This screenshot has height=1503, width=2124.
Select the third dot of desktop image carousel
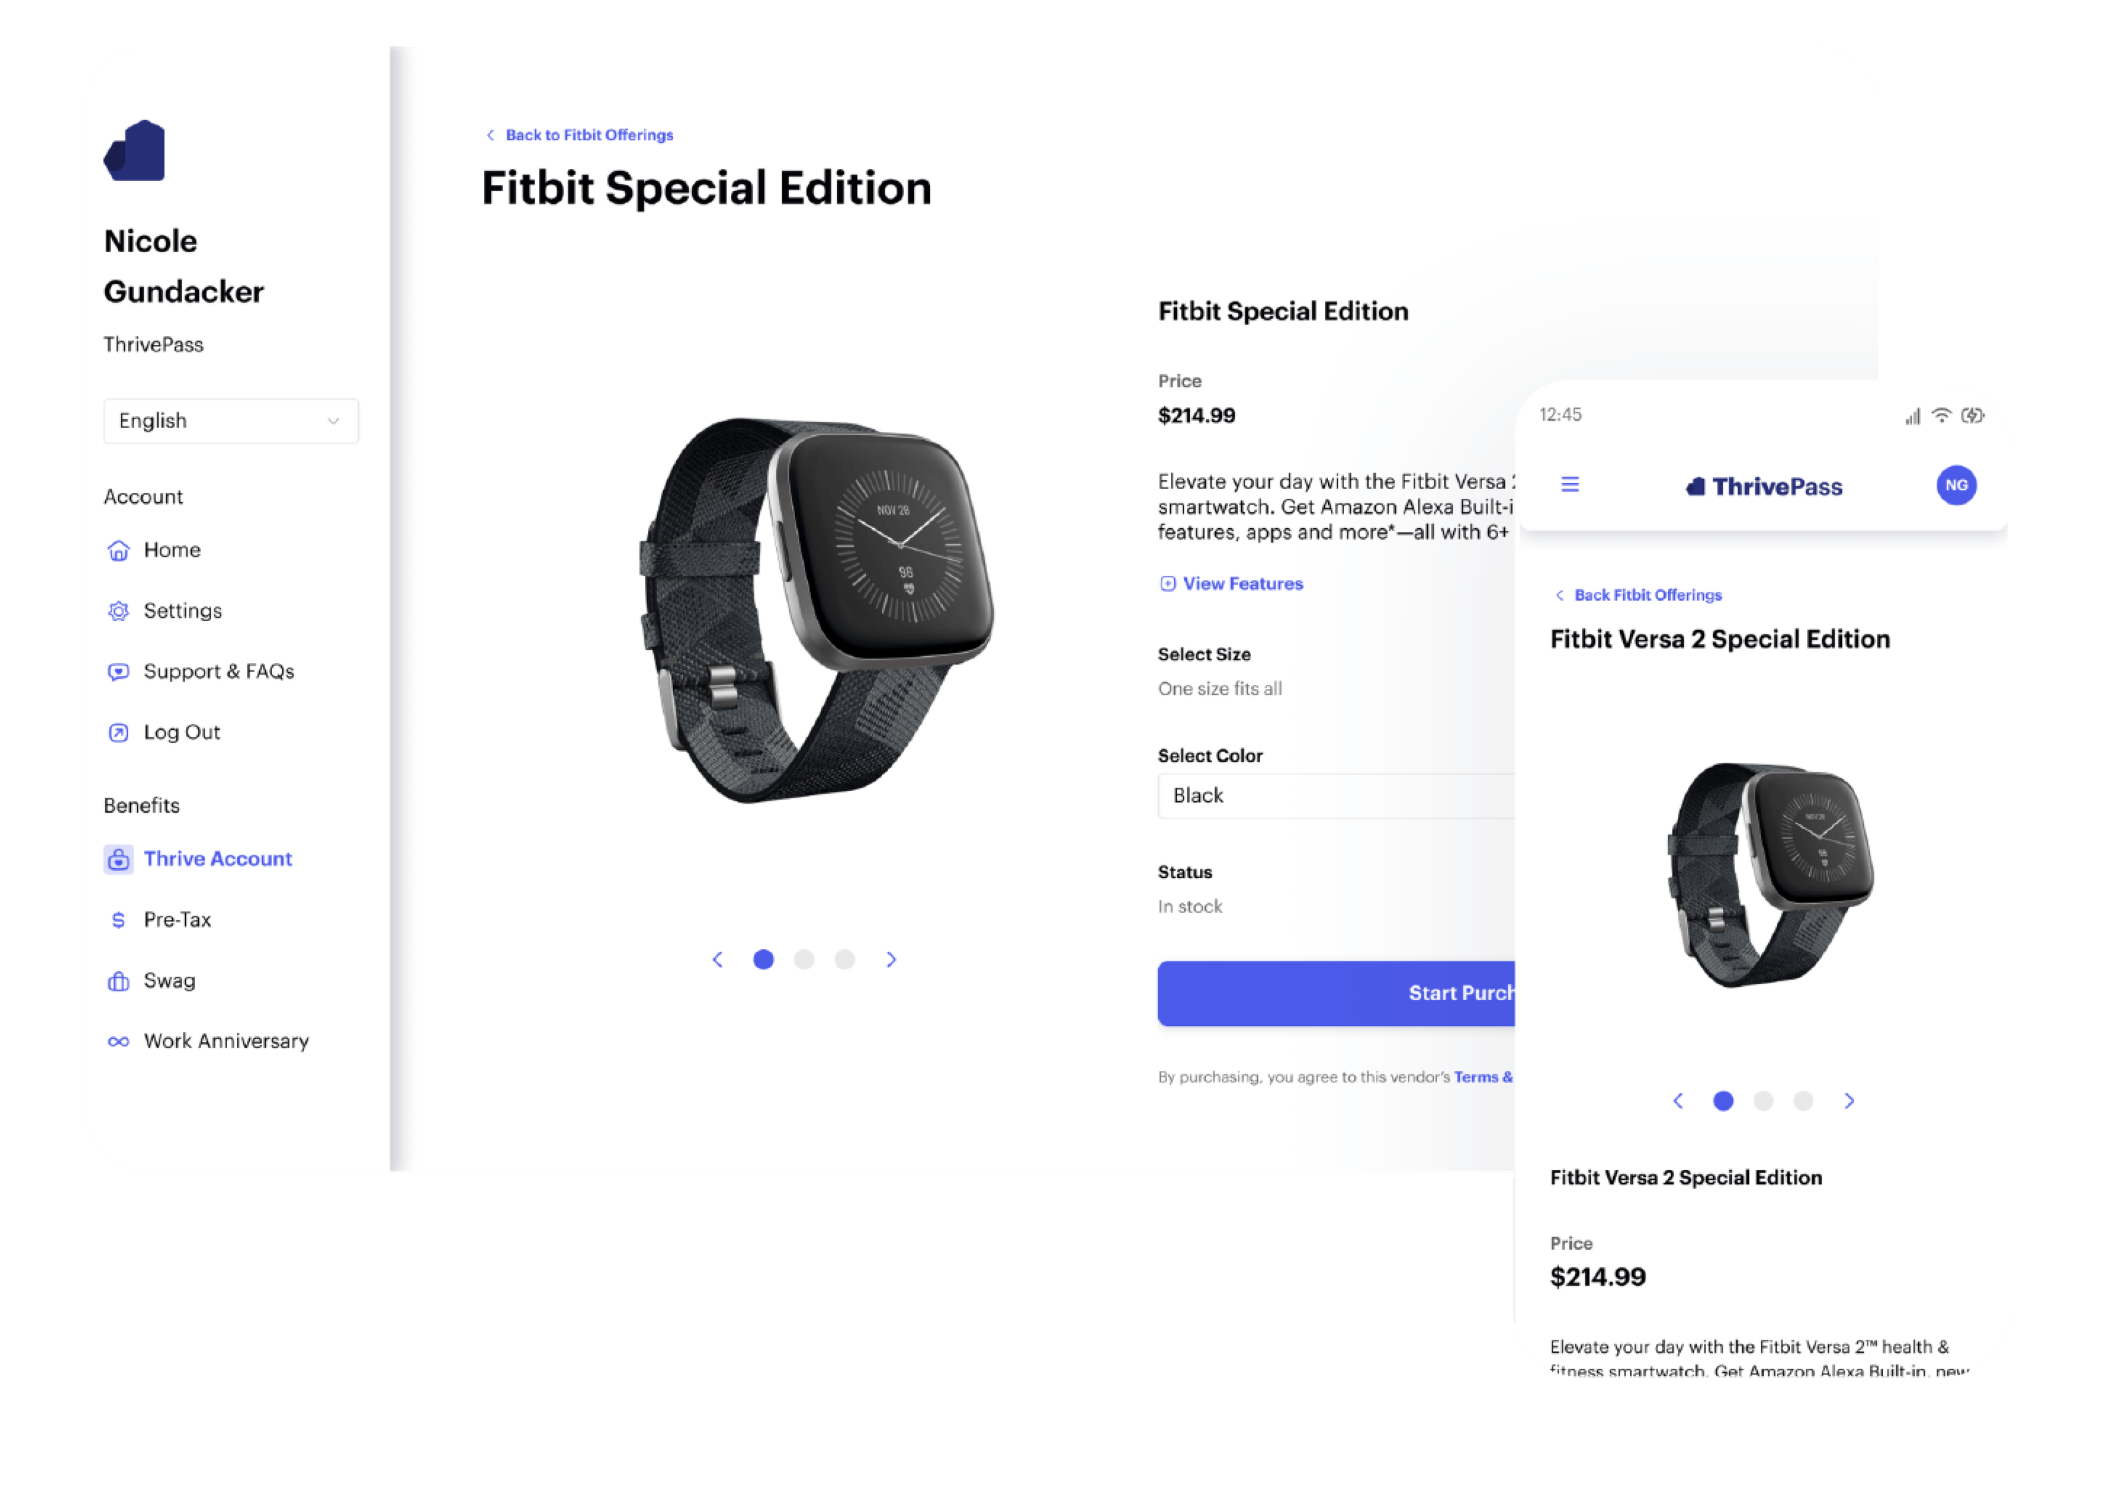click(845, 960)
